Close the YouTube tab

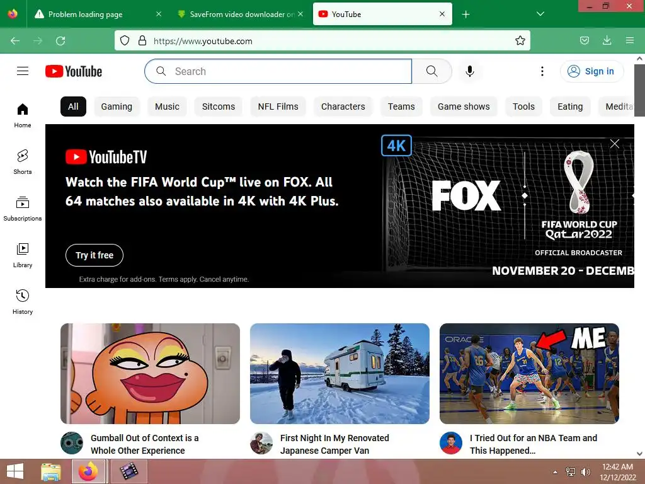click(x=442, y=14)
